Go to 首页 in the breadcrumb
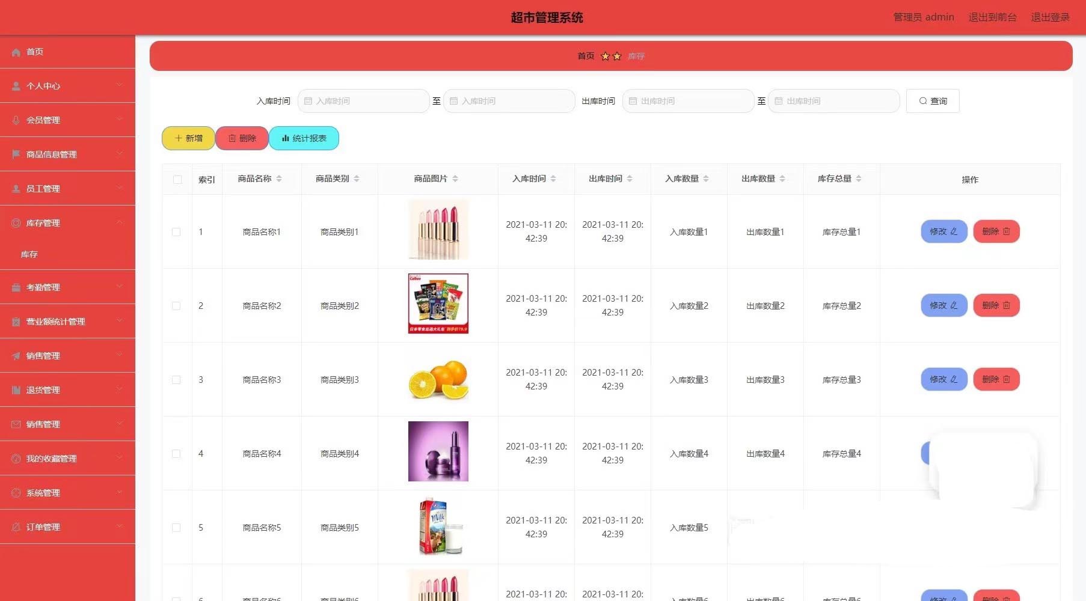1086x601 pixels. click(586, 56)
